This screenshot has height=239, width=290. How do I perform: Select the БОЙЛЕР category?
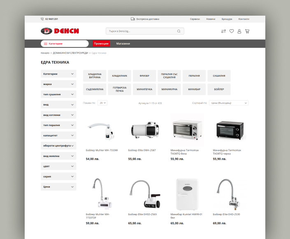point(219,89)
